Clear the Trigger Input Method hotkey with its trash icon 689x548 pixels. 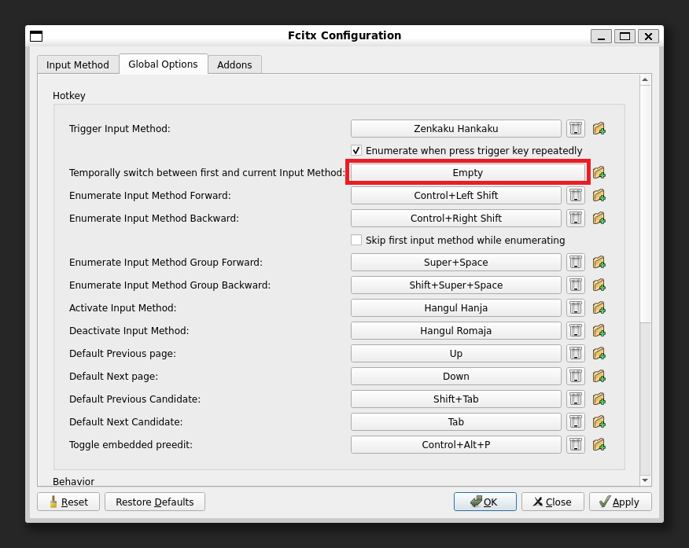[x=576, y=129]
